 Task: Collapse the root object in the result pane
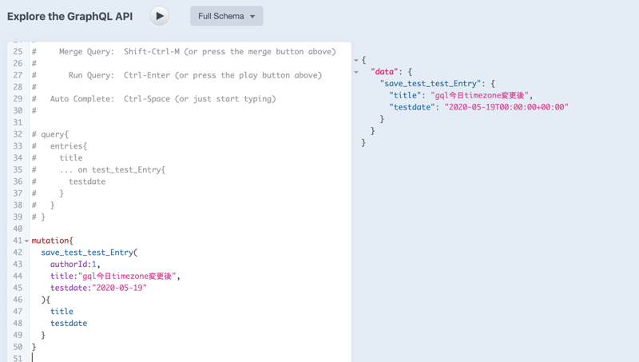356,60
